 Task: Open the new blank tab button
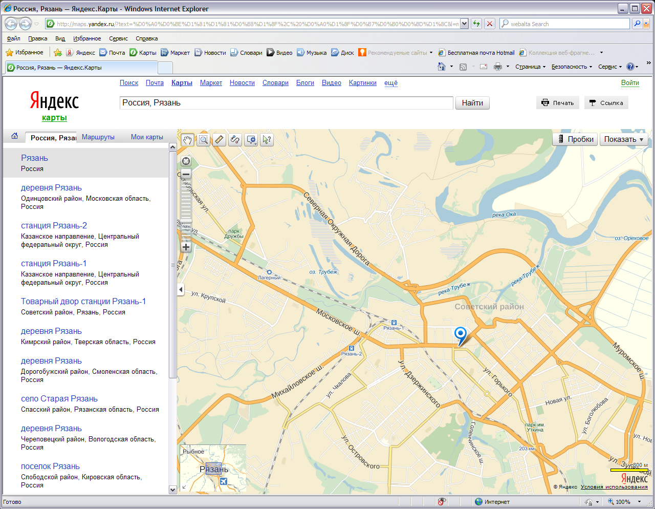click(x=165, y=68)
